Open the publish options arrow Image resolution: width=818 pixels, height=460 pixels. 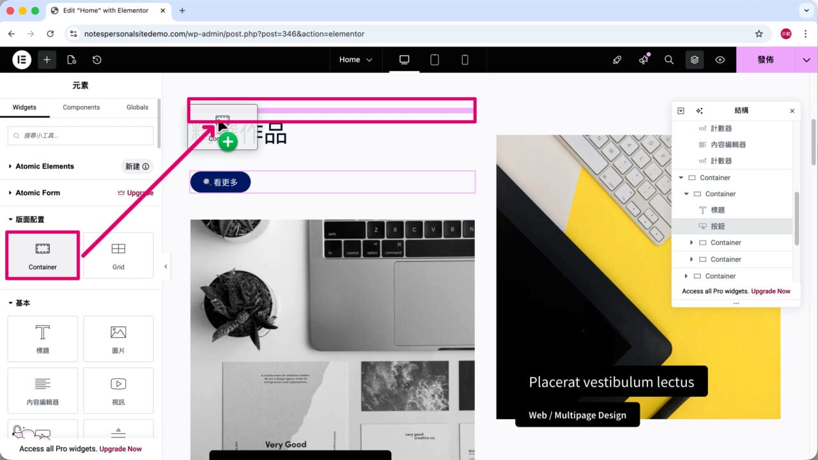[x=806, y=59]
